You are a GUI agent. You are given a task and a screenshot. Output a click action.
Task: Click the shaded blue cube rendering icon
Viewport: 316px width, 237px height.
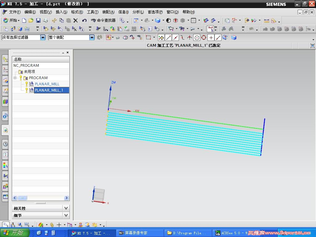tap(158, 20)
